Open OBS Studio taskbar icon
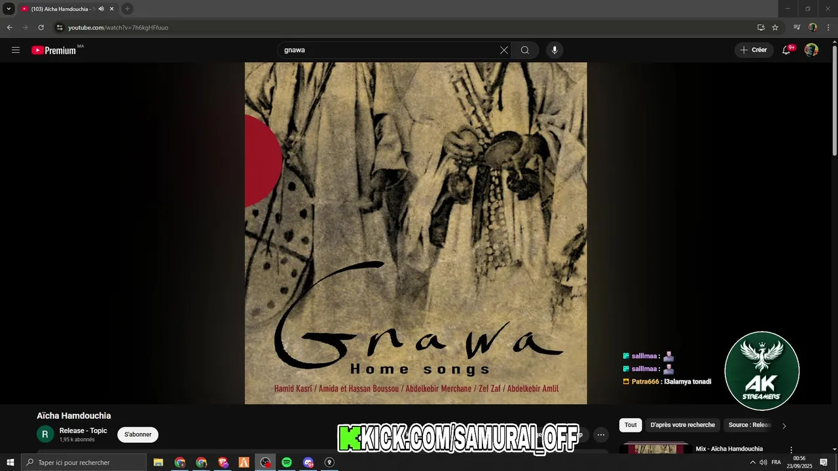 coord(265,462)
